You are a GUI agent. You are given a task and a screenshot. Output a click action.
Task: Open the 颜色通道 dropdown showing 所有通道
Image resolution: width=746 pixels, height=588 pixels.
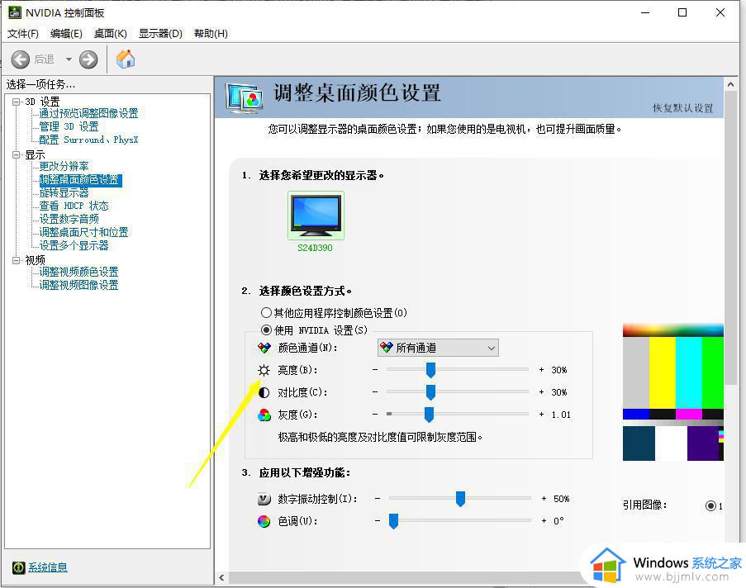coord(438,348)
